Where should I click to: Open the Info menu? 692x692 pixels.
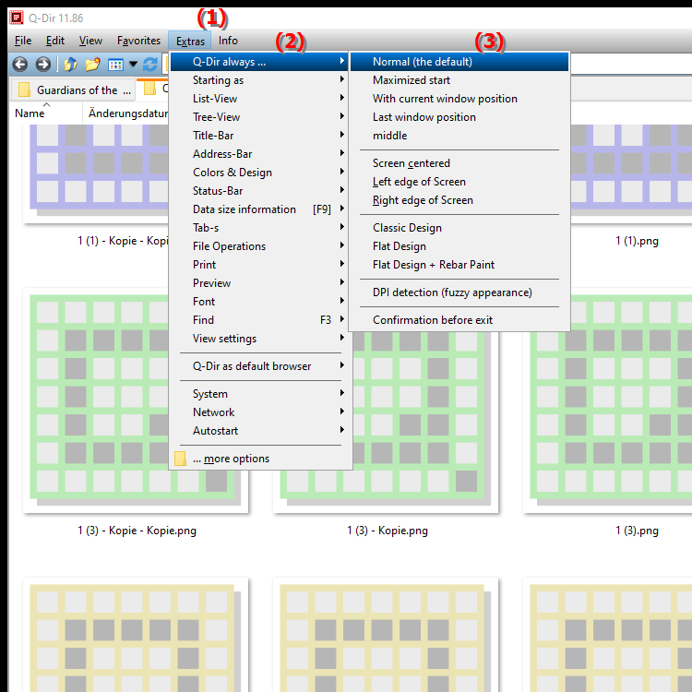click(228, 41)
